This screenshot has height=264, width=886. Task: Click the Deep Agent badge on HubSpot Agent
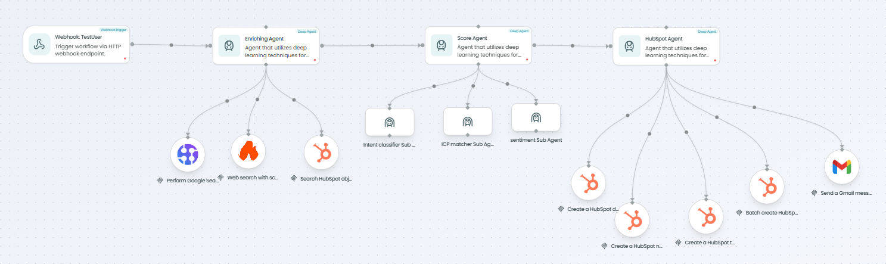pos(707,31)
